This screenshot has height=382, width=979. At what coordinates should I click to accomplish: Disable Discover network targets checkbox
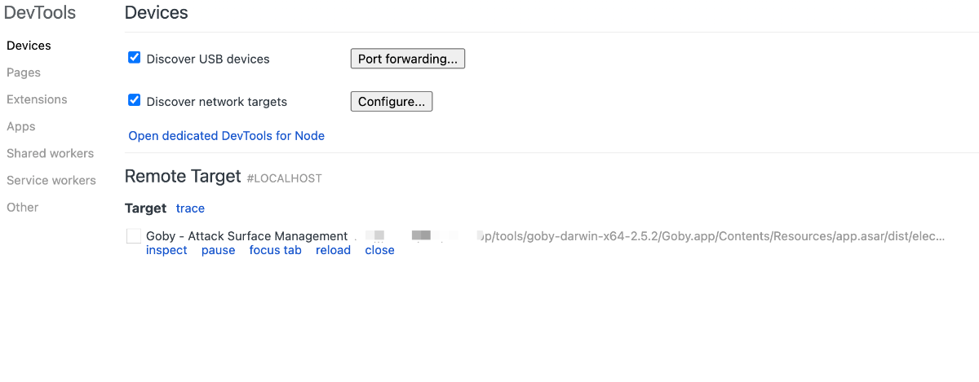click(x=135, y=100)
